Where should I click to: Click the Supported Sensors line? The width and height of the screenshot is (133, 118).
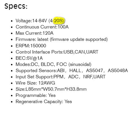pos(72,71)
